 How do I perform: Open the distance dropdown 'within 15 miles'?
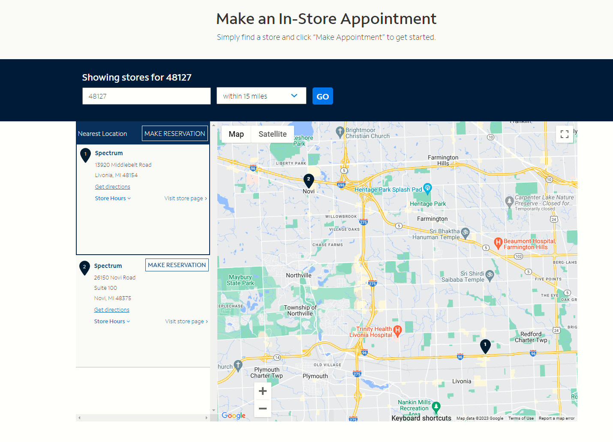261,96
